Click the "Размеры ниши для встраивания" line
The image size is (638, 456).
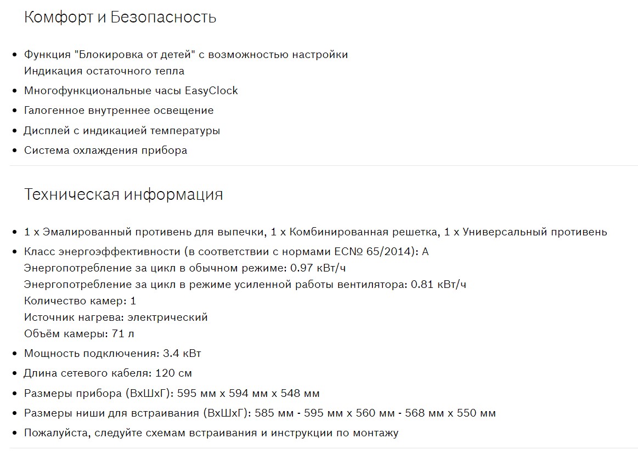[x=259, y=413]
